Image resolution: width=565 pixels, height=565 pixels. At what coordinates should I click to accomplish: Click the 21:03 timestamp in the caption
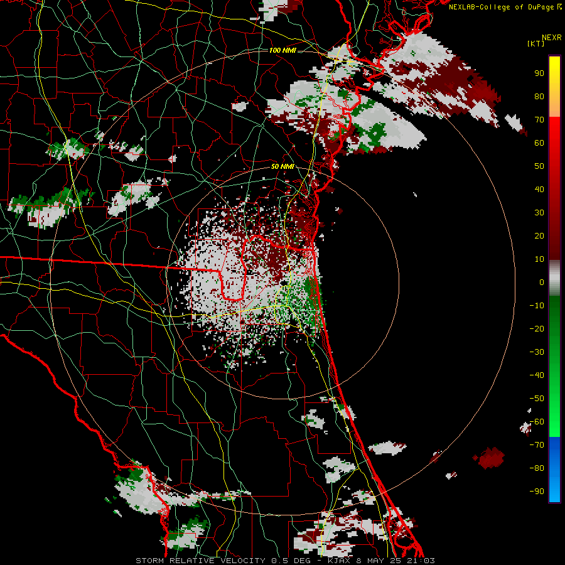coord(423,561)
